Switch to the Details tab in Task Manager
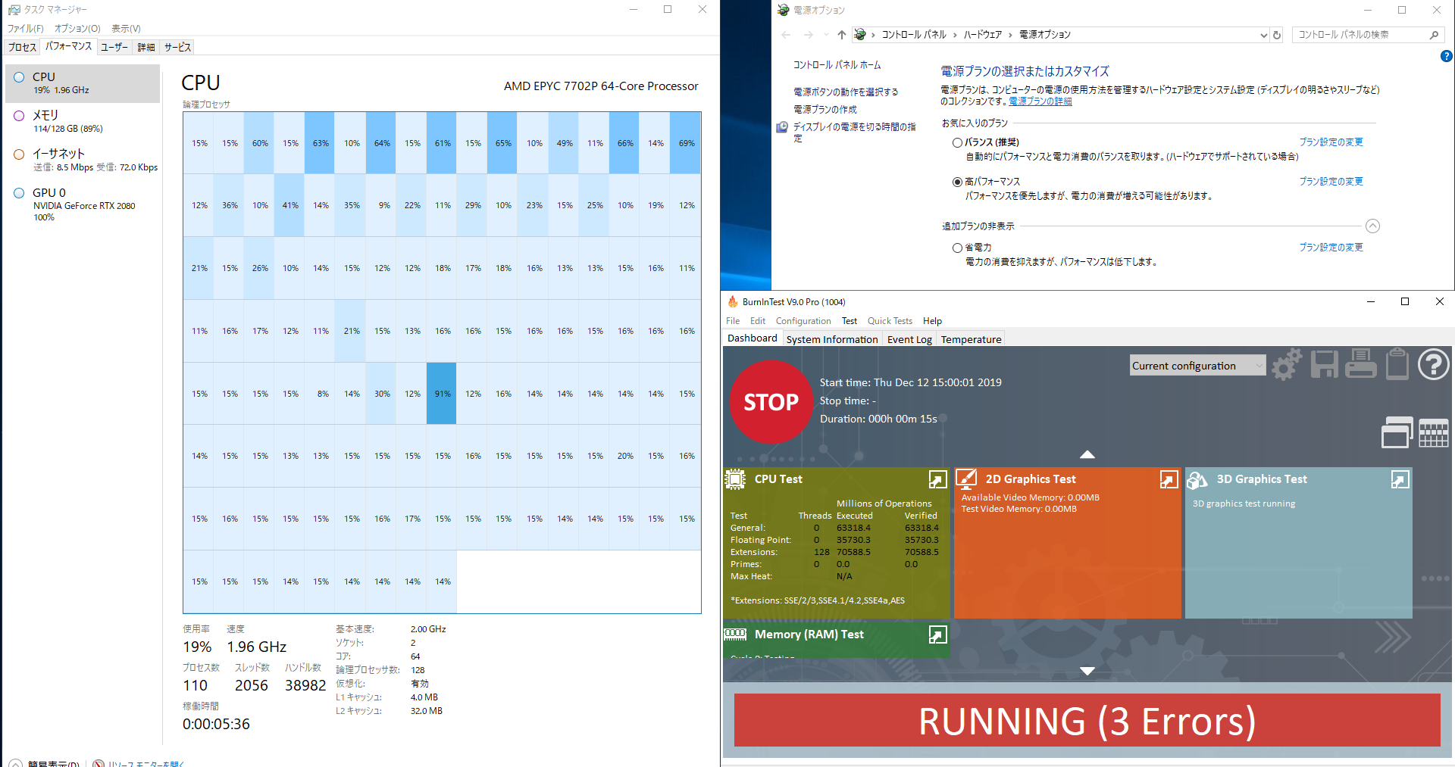The image size is (1455, 767). pos(146,47)
